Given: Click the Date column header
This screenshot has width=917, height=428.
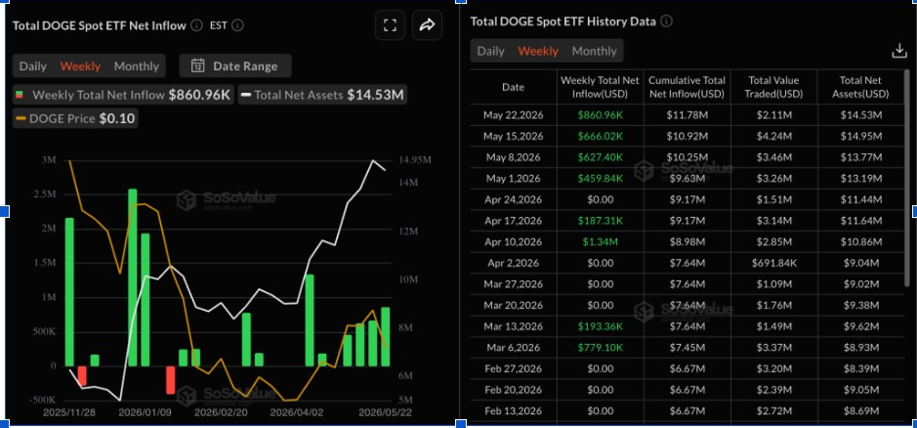Looking at the screenshot, I should [513, 87].
